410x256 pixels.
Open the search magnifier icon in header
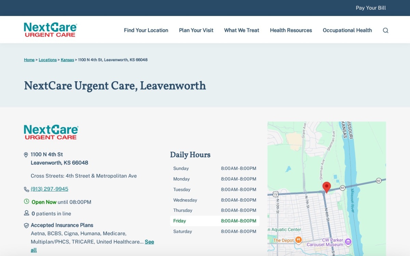[385, 30]
